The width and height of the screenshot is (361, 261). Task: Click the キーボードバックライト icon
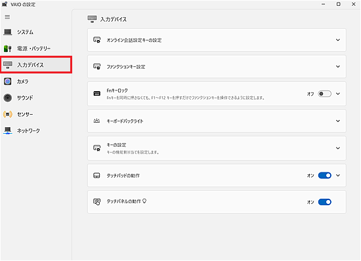[96, 121]
